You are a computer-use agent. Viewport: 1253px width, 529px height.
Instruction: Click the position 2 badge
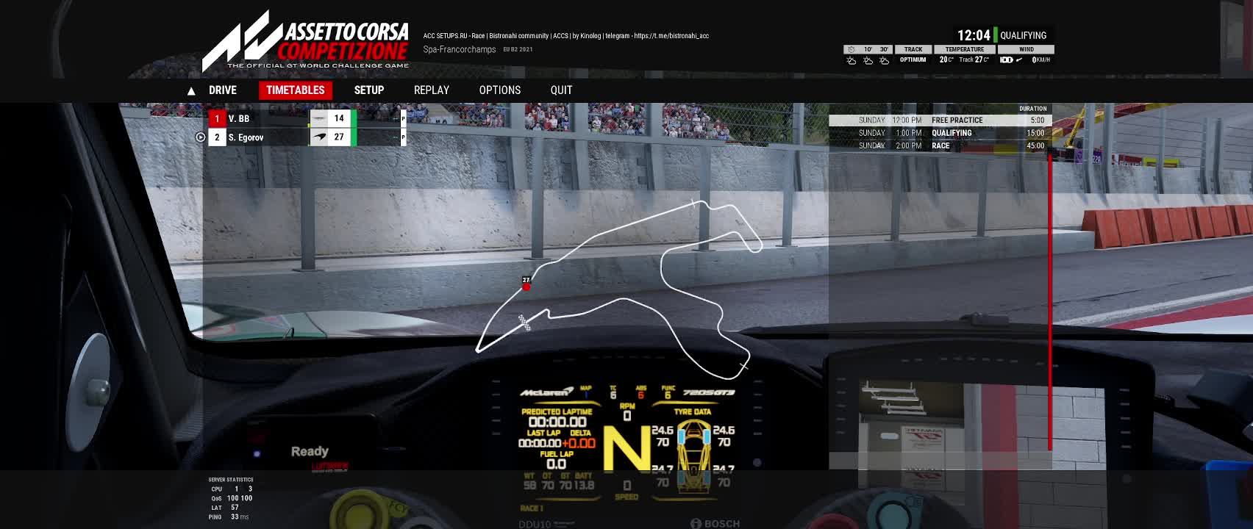(x=217, y=137)
